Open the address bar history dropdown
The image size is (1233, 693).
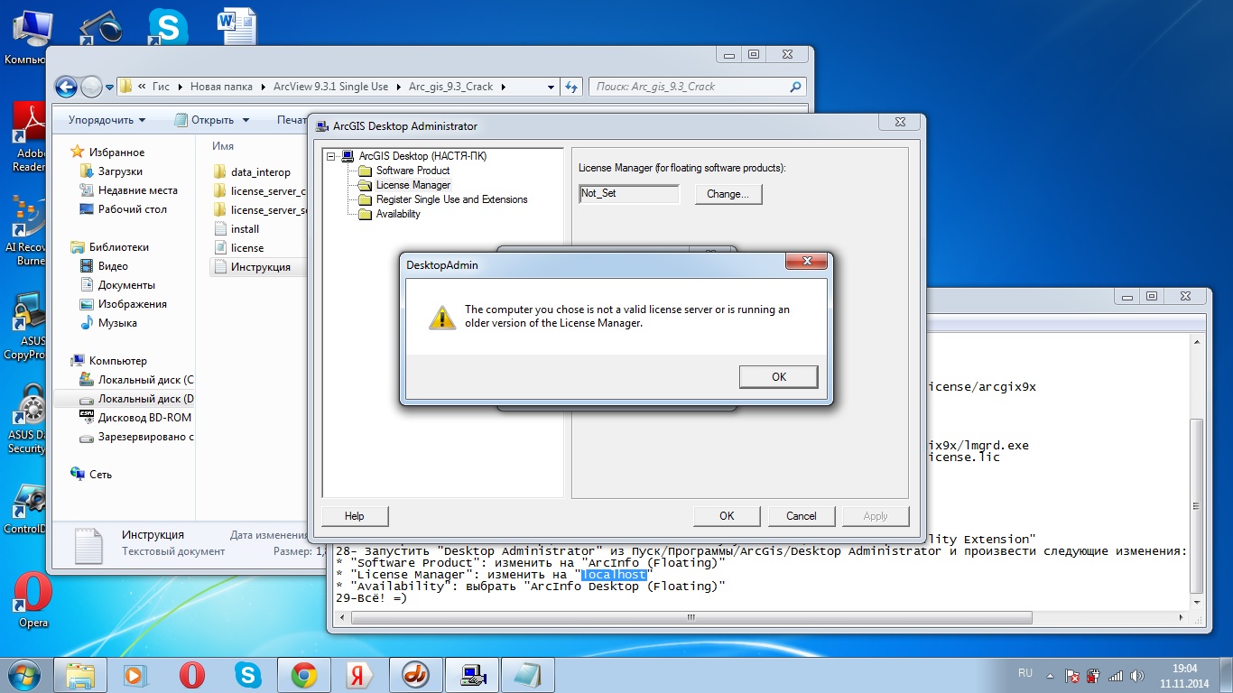tap(551, 87)
